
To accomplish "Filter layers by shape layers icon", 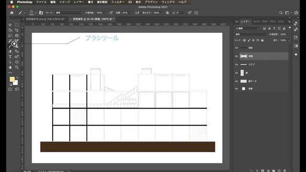I will [279, 29].
